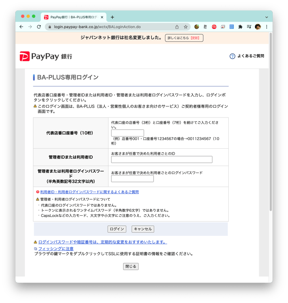Image resolution: width=288 pixels, height=303 pixels.
Task: Open the よくあるご質問 link
Action: coord(250,56)
